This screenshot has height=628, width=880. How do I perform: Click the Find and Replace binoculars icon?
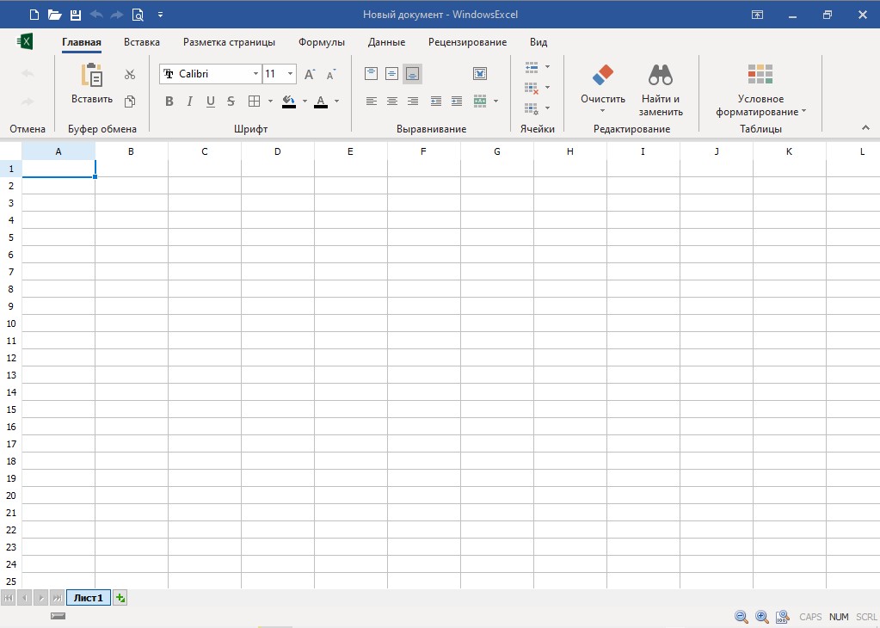(x=660, y=75)
